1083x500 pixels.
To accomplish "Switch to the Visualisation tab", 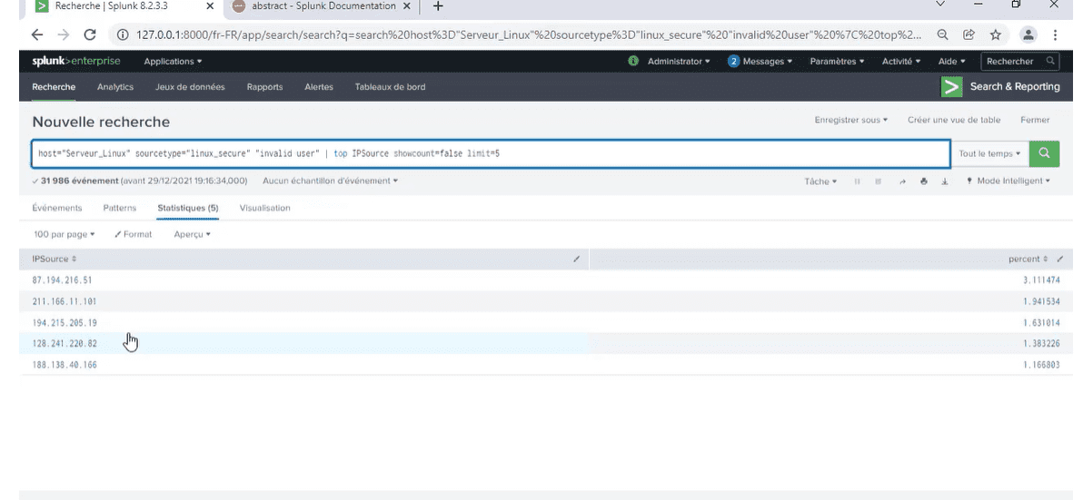I will pyautogui.click(x=264, y=208).
